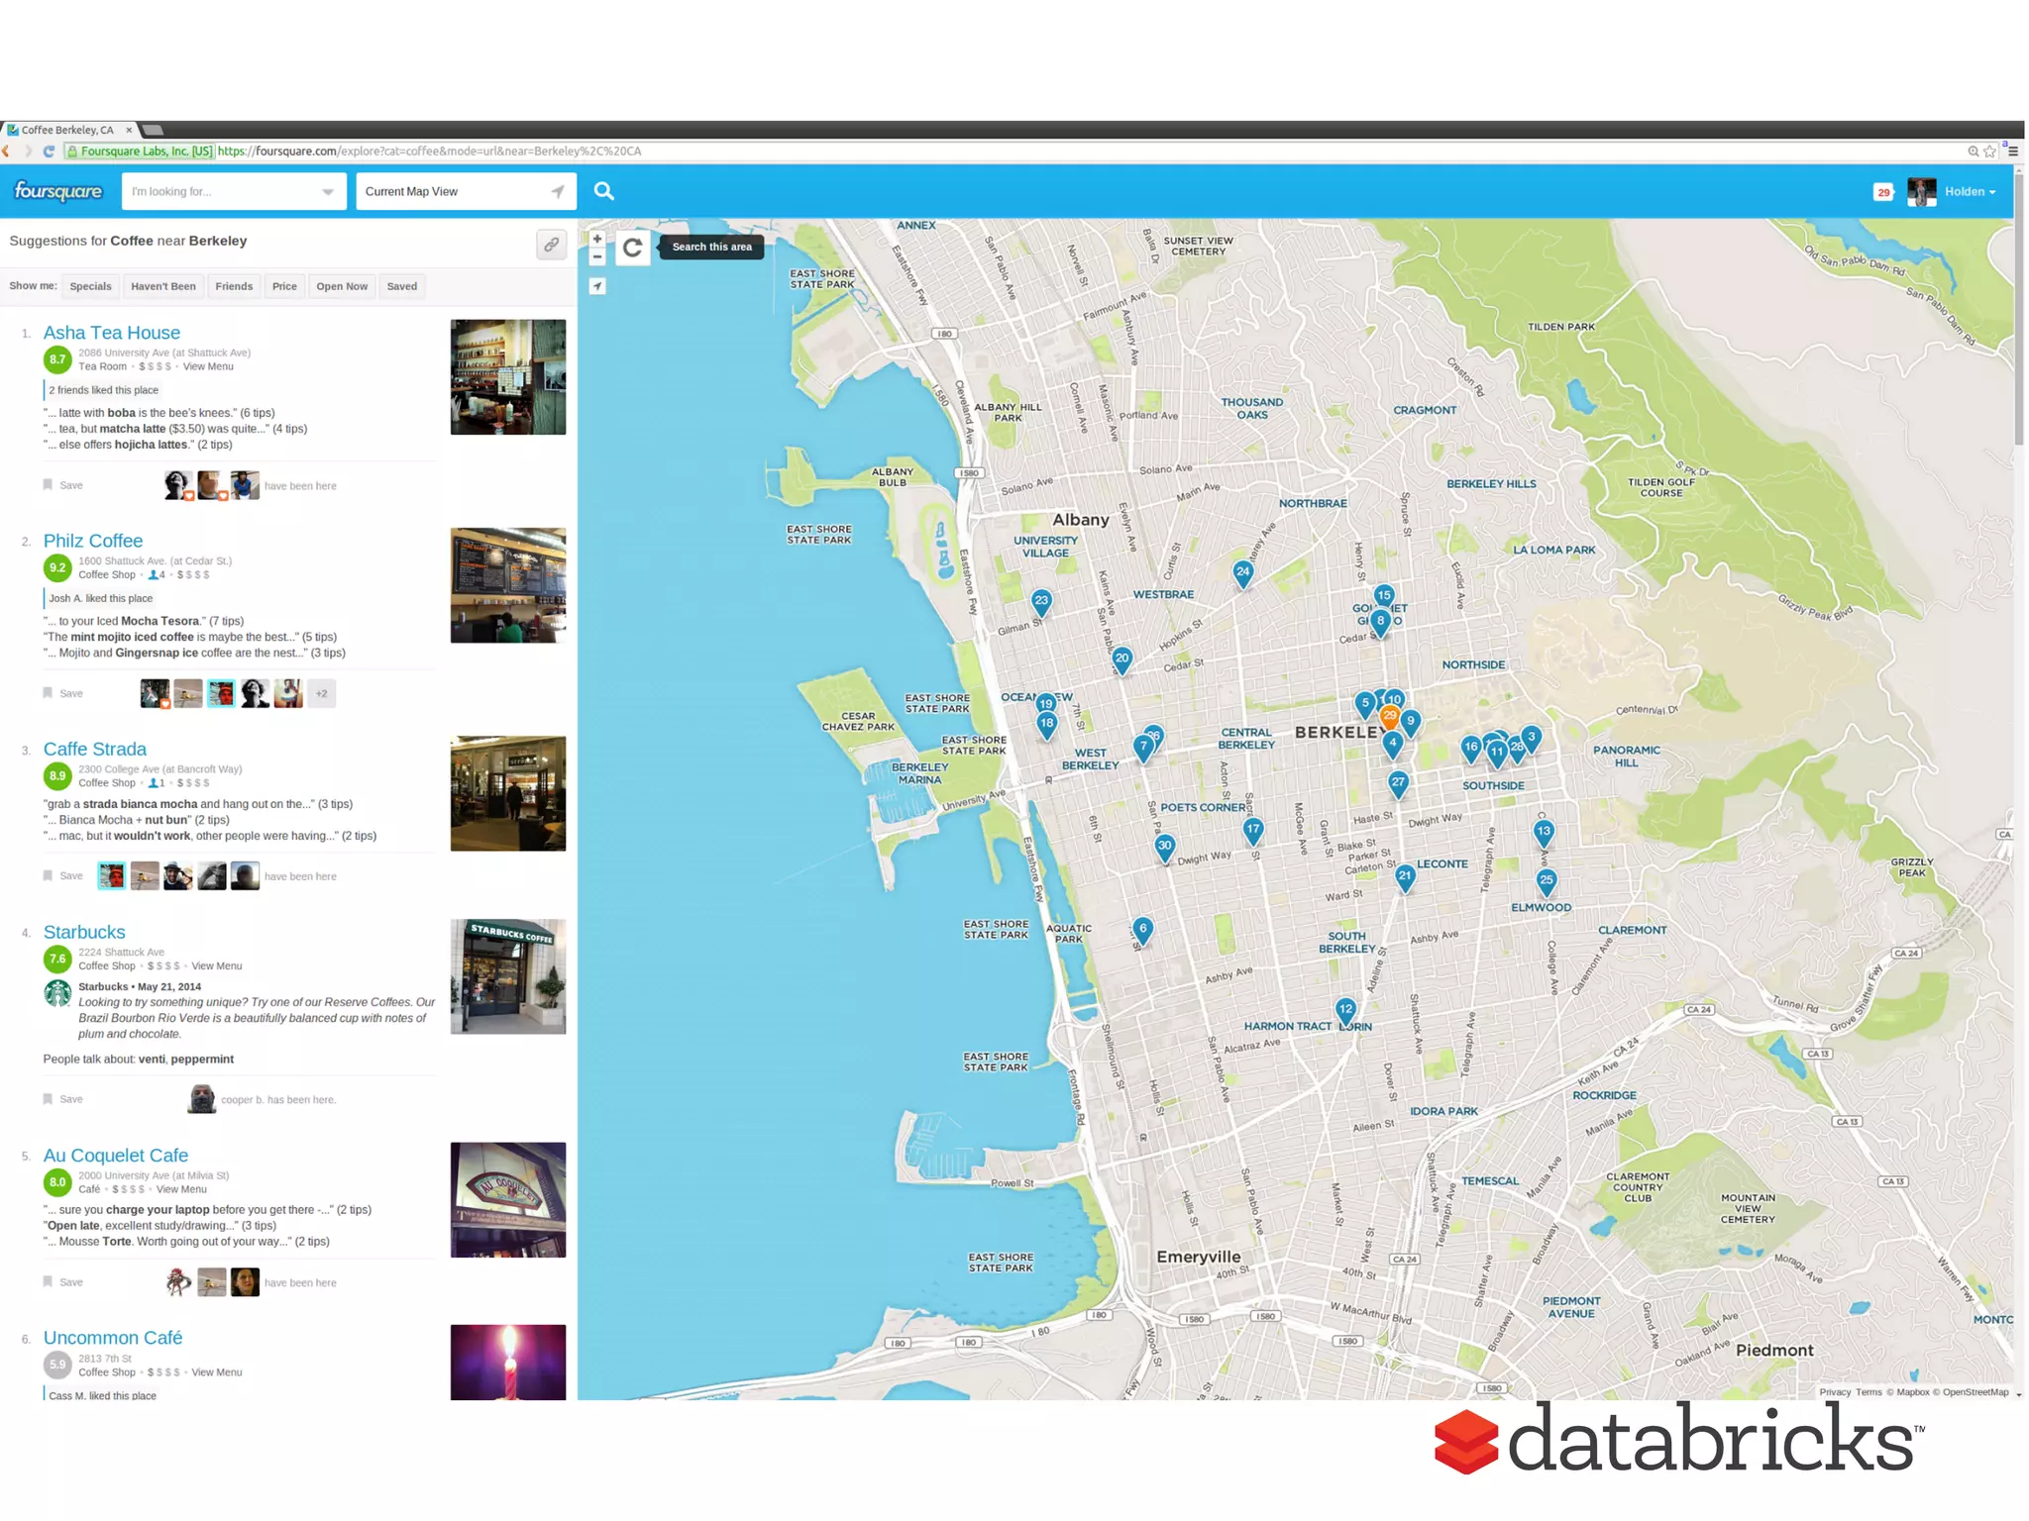View Menu for Asha Tea House
The image size is (2029, 1521).
208,366
